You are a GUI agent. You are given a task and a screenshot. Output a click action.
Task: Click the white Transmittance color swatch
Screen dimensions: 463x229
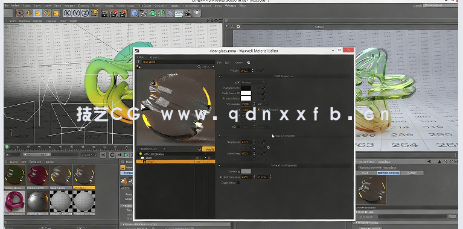(x=246, y=98)
